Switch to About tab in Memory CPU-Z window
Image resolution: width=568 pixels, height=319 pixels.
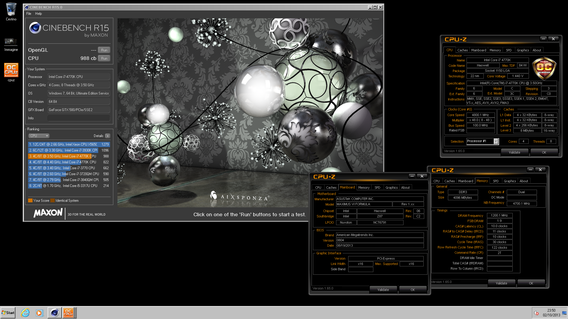pos(524,181)
